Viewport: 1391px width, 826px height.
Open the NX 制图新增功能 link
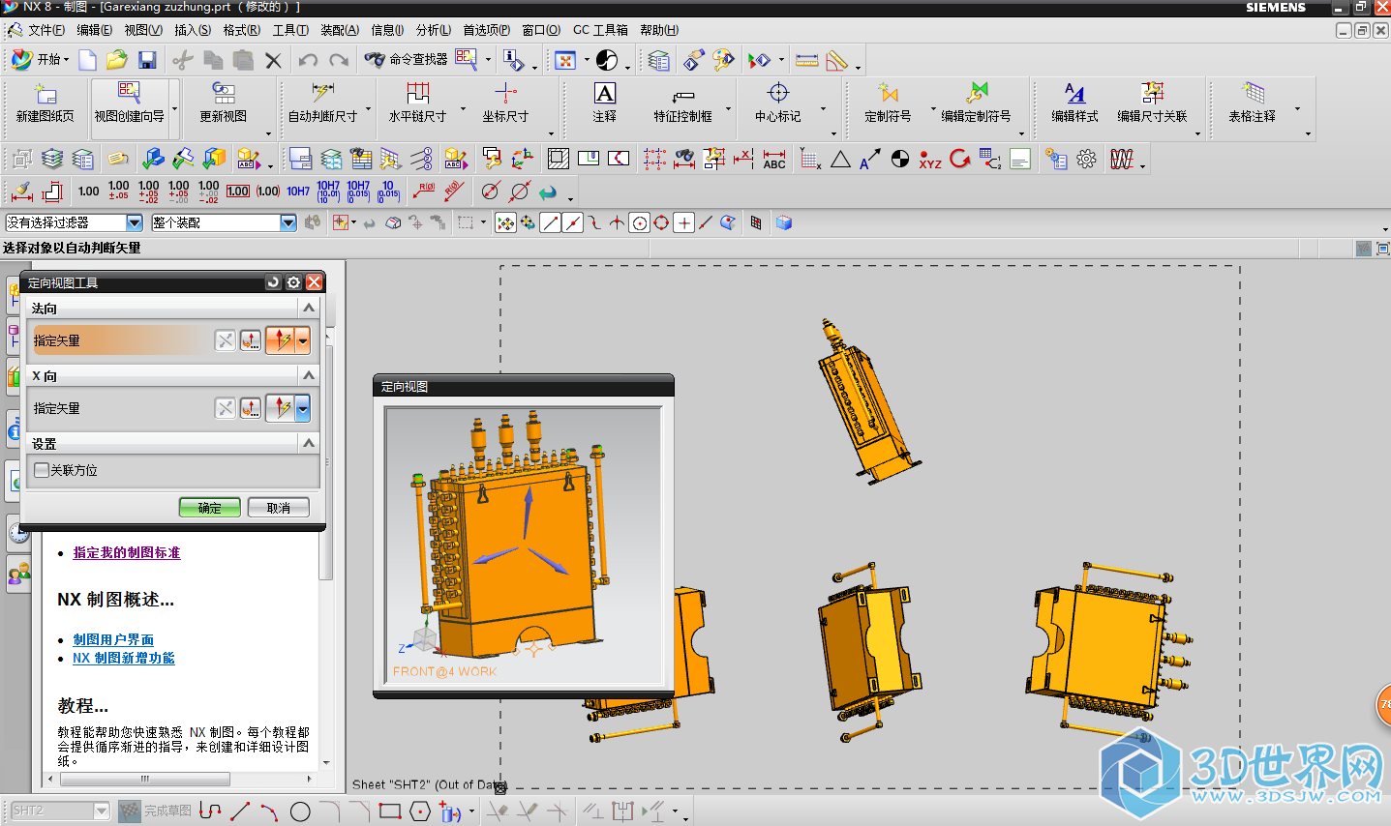pyautogui.click(x=124, y=658)
